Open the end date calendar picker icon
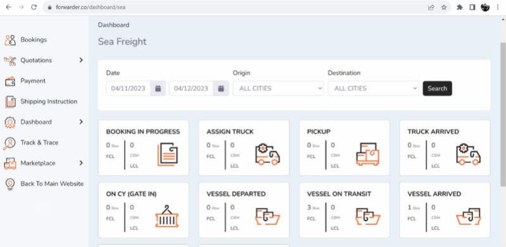 221,88
